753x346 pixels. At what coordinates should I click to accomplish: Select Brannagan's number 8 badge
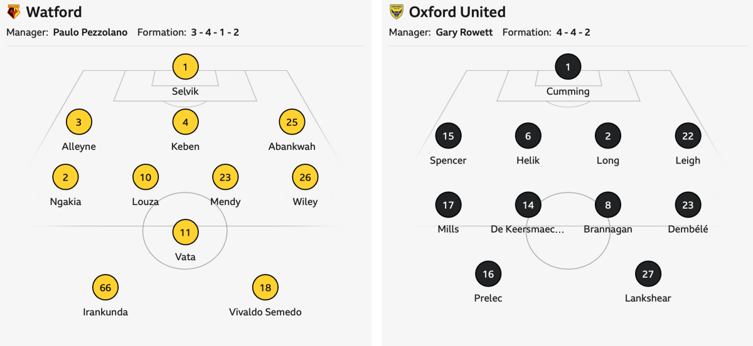coord(608,205)
